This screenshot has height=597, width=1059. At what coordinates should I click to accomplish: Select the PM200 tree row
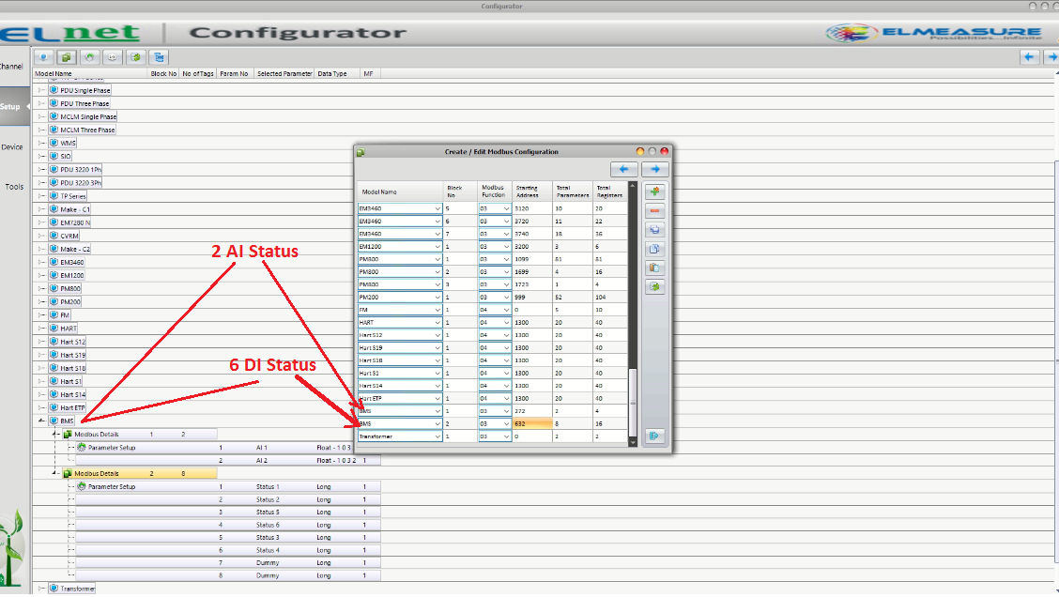pos(70,302)
